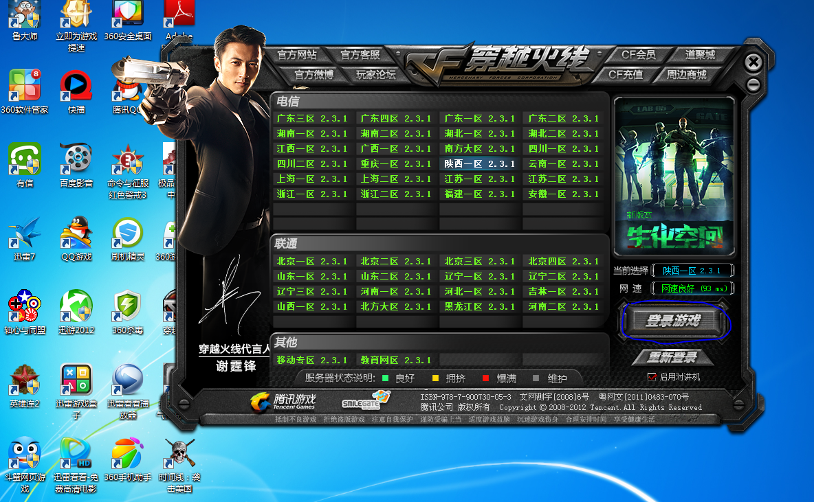This screenshot has height=502, width=814.
Task: Select server 北京一区 2.3.1
Action: pyautogui.click(x=312, y=261)
